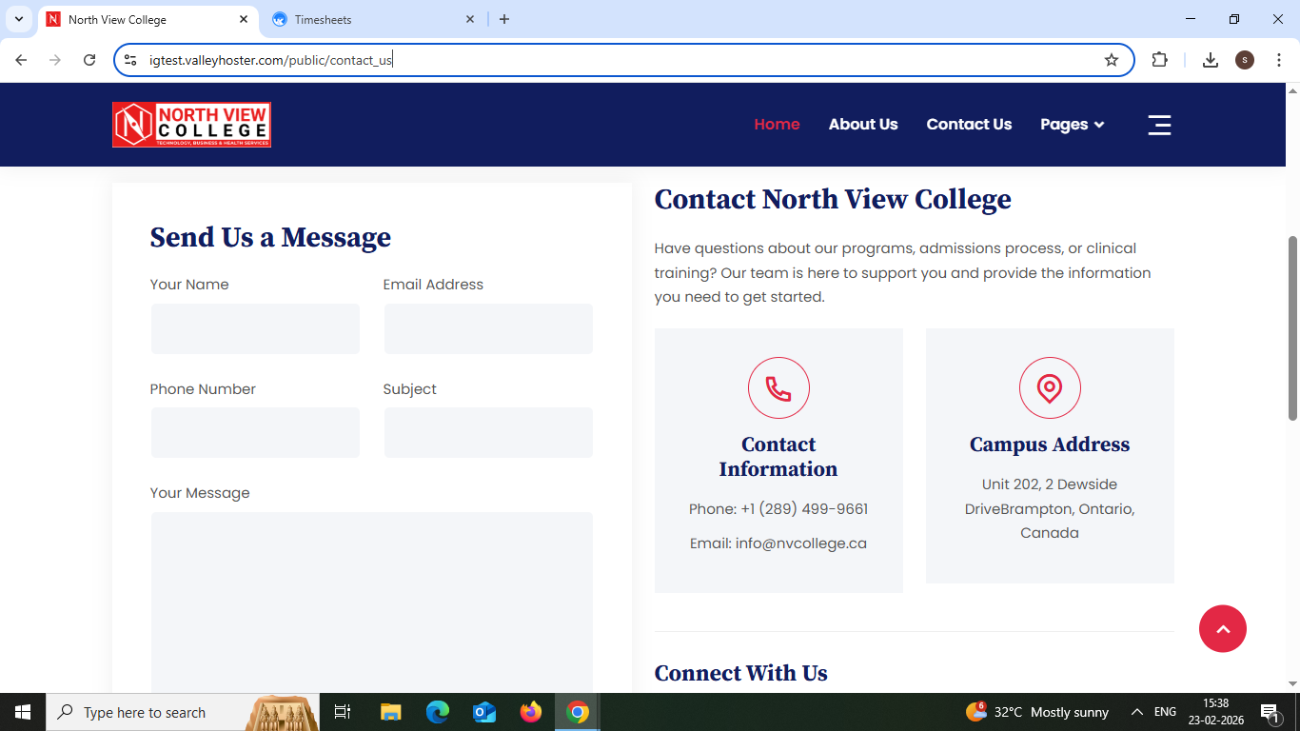Open the Chrome profile avatar
The height and width of the screenshot is (731, 1300).
pyautogui.click(x=1245, y=60)
